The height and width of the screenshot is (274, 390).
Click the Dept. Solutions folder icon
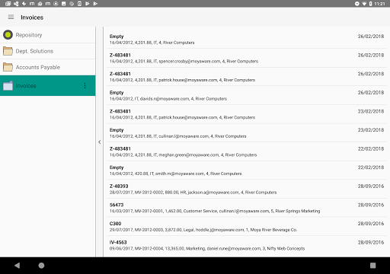coord(8,51)
